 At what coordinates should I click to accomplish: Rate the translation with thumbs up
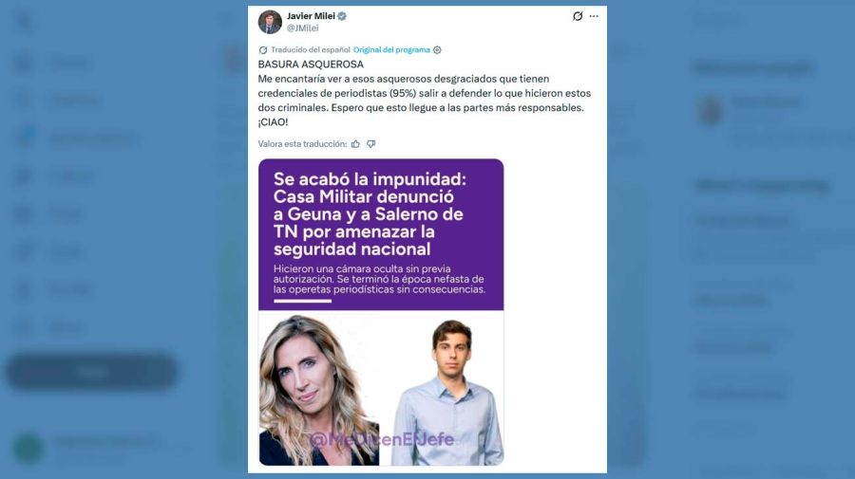point(355,144)
